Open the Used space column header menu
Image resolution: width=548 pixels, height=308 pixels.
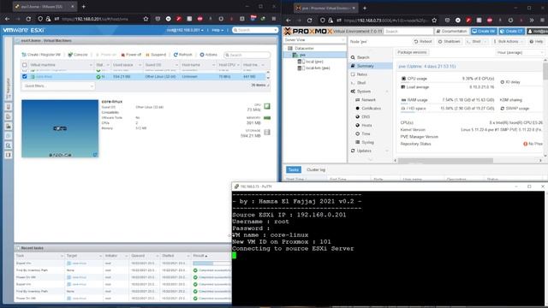tap(140, 65)
